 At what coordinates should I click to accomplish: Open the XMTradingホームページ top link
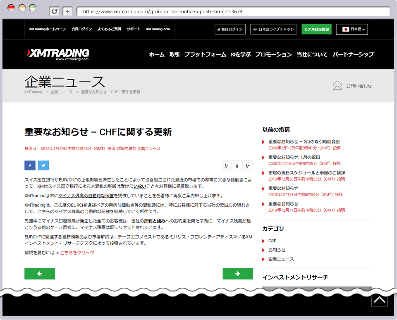coord(47,29)
